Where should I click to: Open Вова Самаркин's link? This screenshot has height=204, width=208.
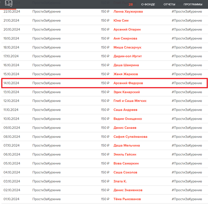pyautogui.click(x=126, y=163)
